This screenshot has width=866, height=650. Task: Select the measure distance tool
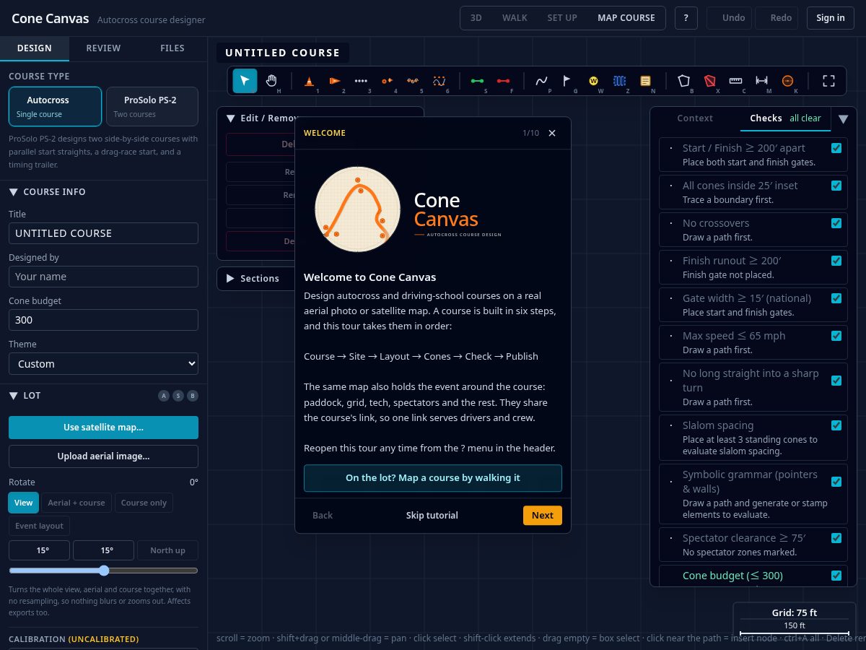click(x=761, y=81)
